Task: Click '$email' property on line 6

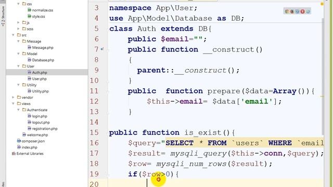Action: 175,39
